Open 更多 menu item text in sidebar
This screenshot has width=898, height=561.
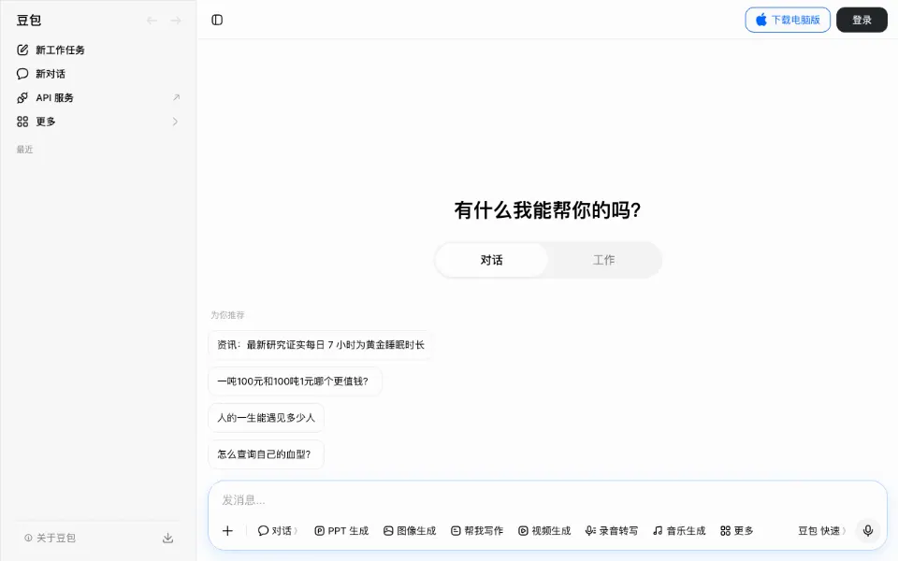[46, 122]
